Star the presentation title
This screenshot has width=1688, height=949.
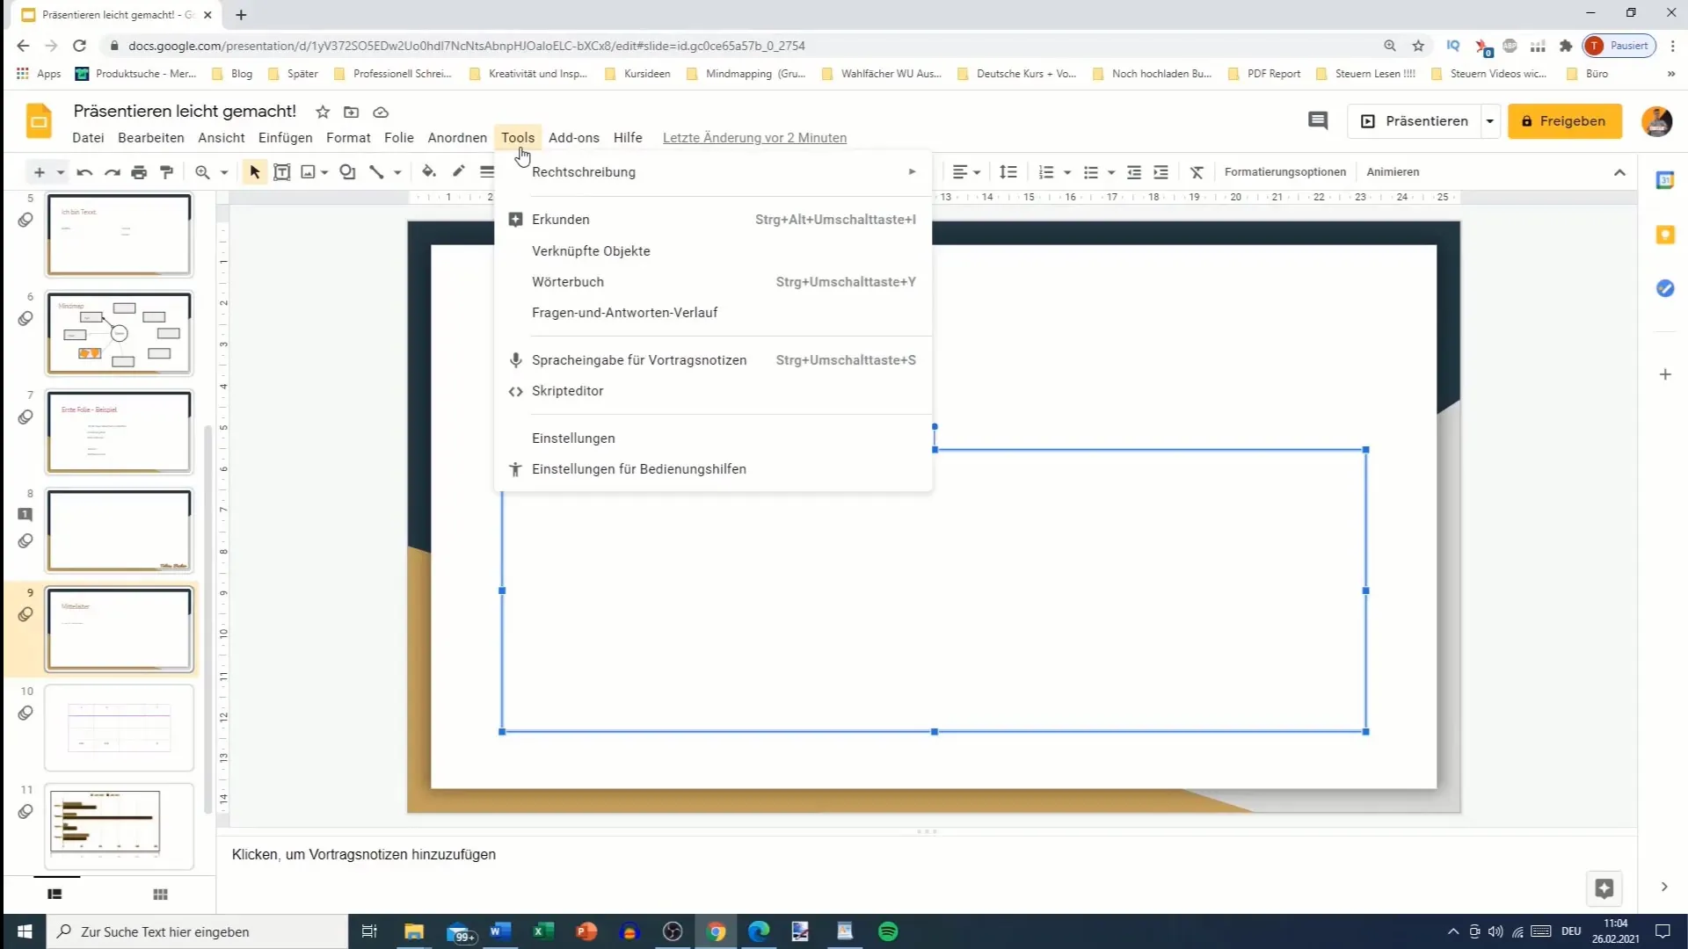click(x=323, y=112)
